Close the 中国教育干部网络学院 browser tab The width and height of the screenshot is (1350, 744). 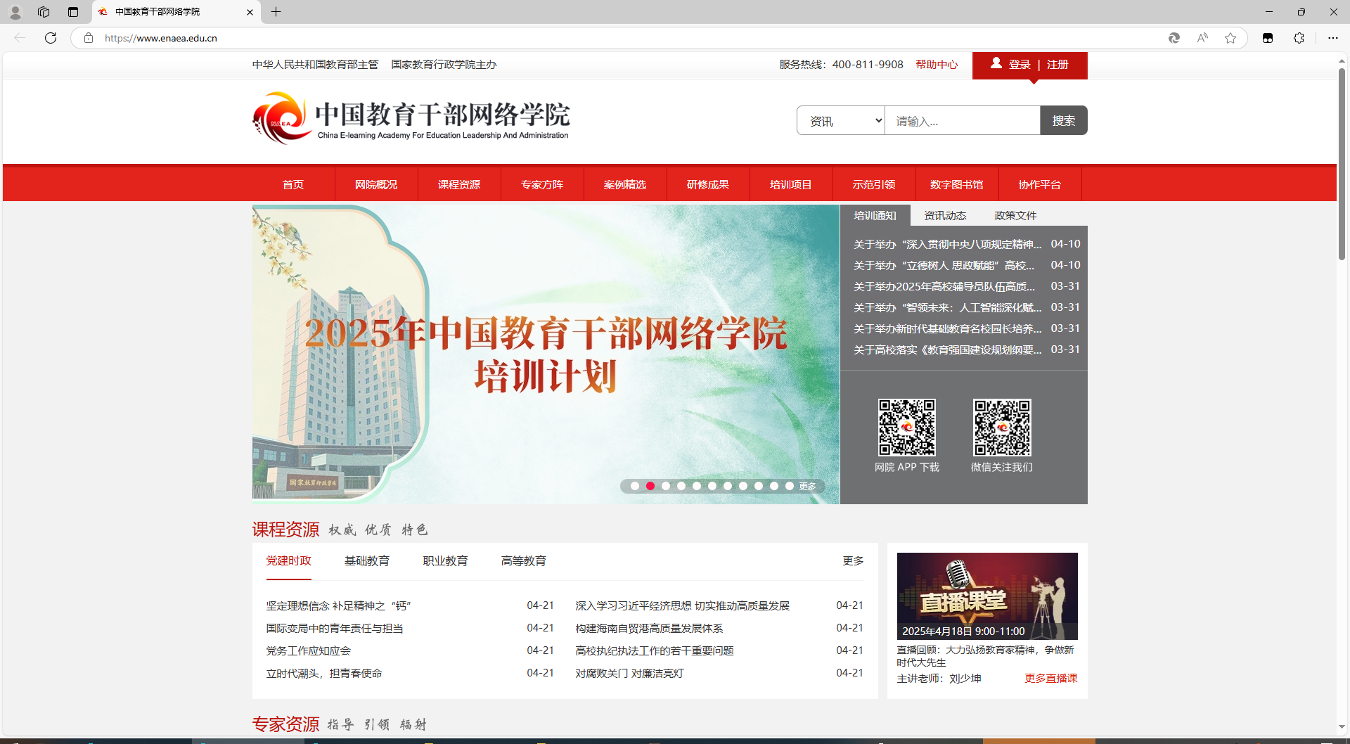click(250, 12)
